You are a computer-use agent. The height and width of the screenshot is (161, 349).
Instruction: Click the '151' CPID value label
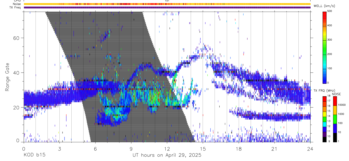click(x=167, y=1)
